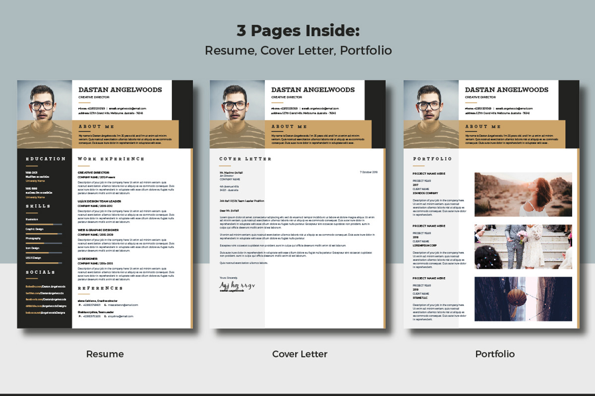Click the name DASTAN ANGELWOODS on the Resume page
This screenshot has width=595, height=396.
120,90
